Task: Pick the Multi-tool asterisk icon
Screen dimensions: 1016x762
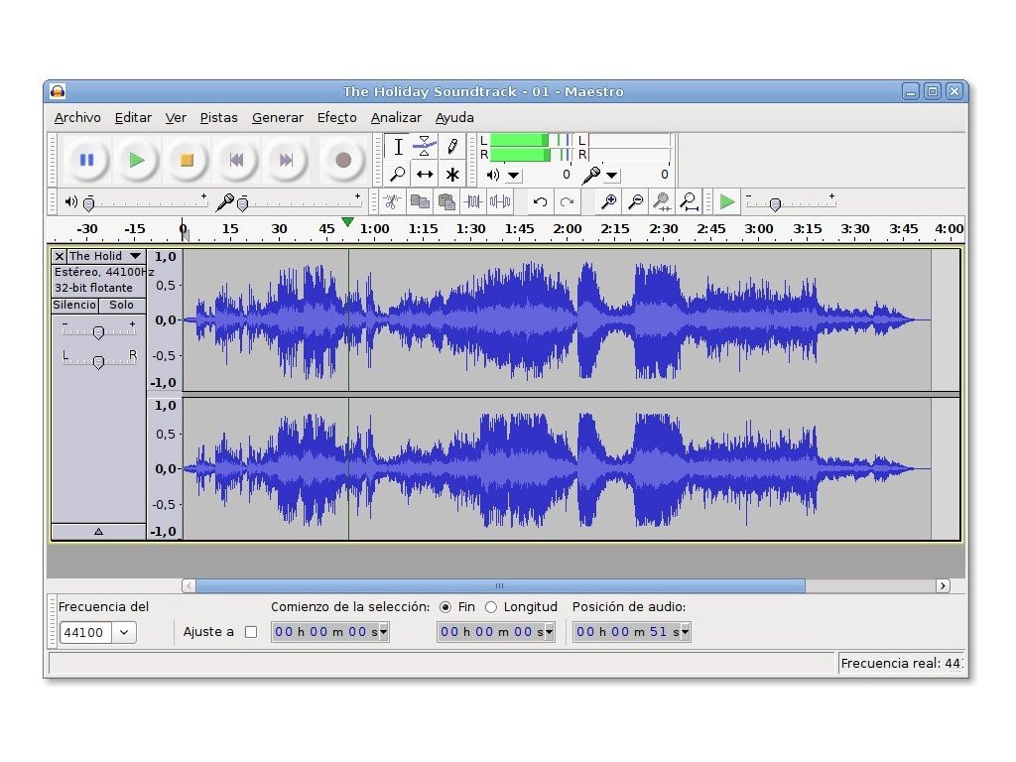Action: tap(452, 174)
